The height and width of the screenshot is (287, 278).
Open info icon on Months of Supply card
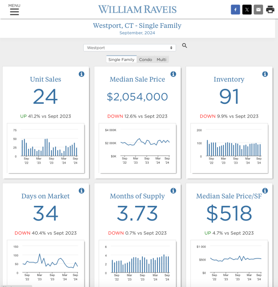pyautogui.click(x=173, y=191)
